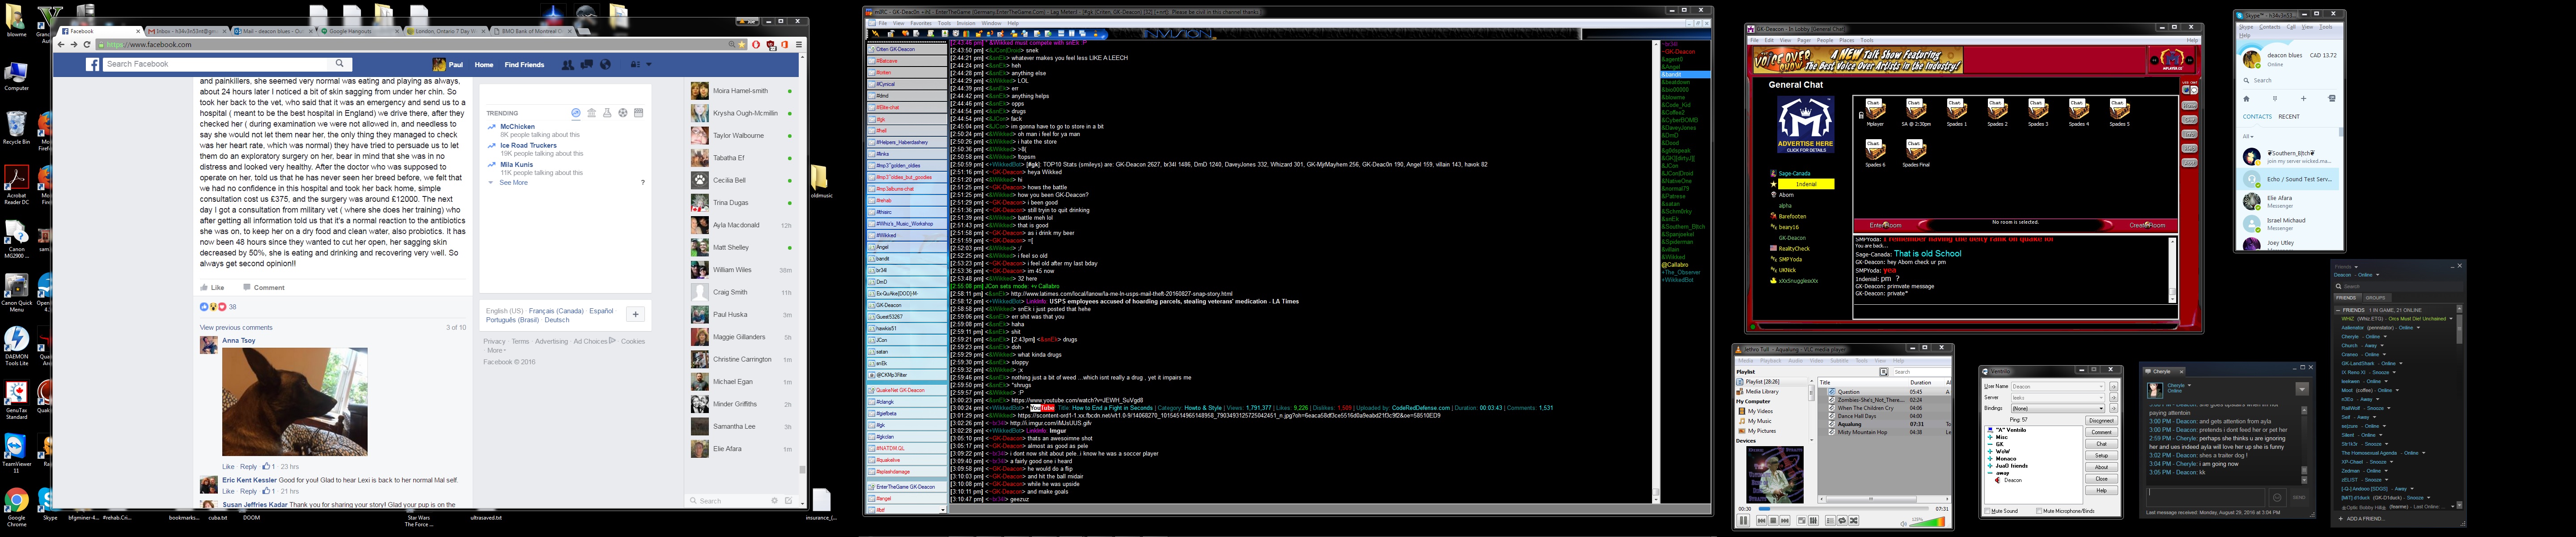Expand See More in Facebook Trending

(x=513, y=183)
